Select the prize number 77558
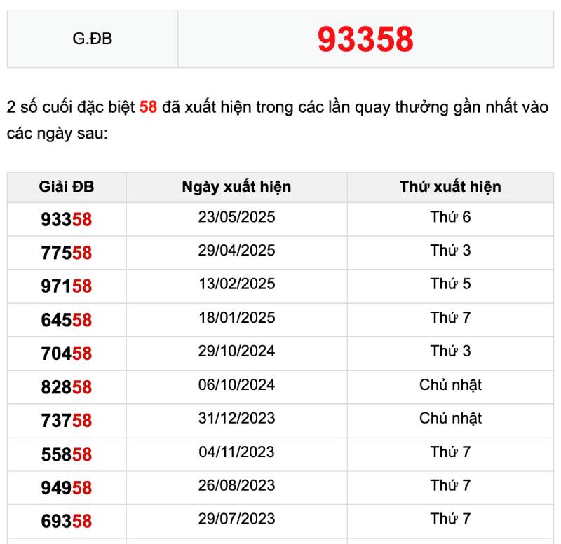 (x=67, y=253)
